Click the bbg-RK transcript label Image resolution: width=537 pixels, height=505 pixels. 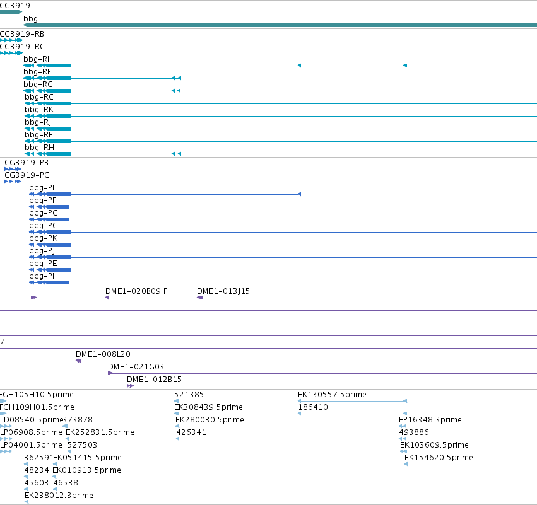pyautogui.click(x=39, y=110)
